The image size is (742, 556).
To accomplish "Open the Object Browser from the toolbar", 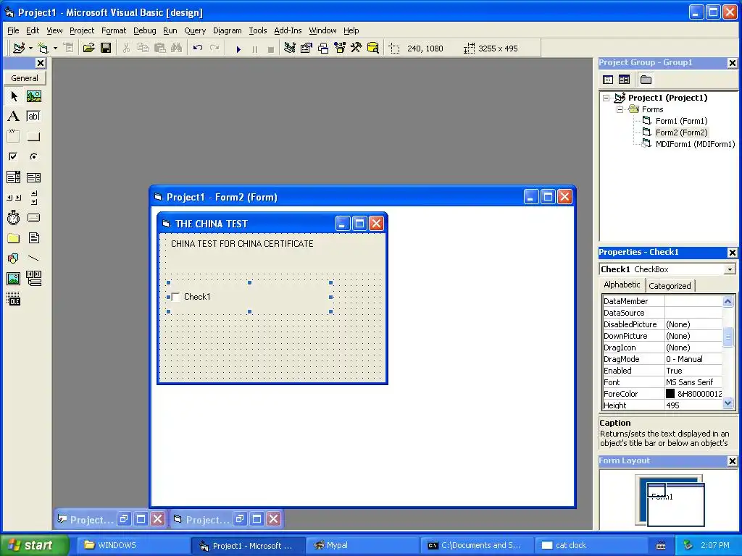I will pyautogui.click(x=340, y=49).
